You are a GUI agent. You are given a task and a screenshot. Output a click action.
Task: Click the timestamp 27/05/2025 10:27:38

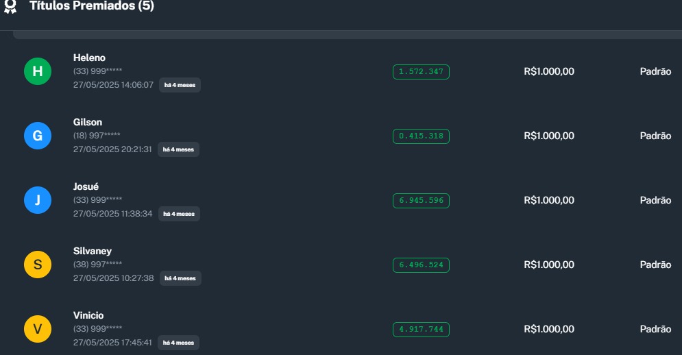pyautogui.click(x=113, y=278)
